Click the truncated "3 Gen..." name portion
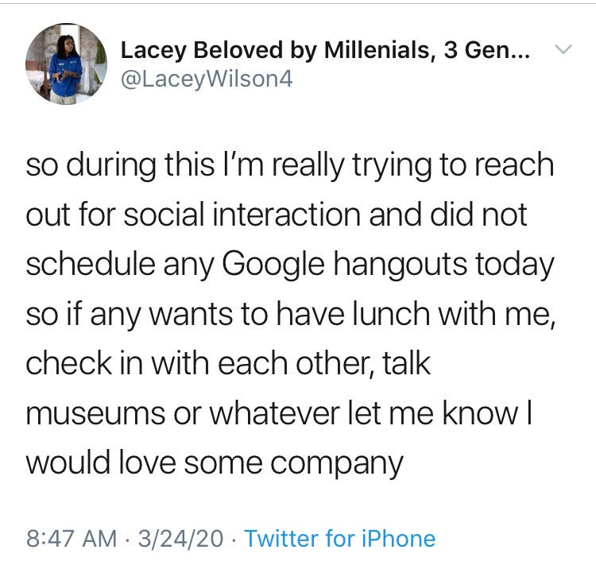Screen dimensions: 596x565 tap(487, 50)
